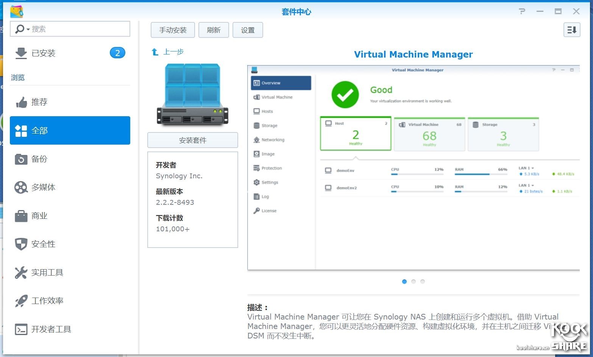
Task: Open sort options with the top-right sort icon
Action: 572,30
